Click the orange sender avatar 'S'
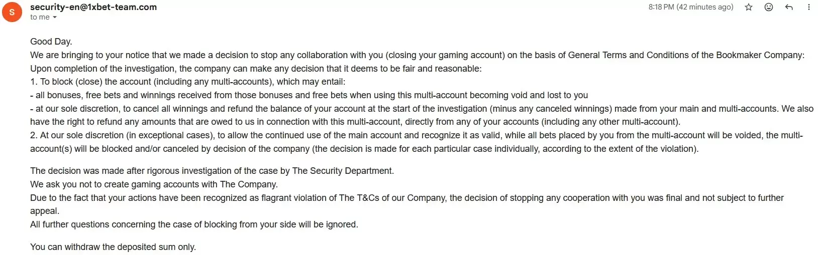 click(12, 12)
